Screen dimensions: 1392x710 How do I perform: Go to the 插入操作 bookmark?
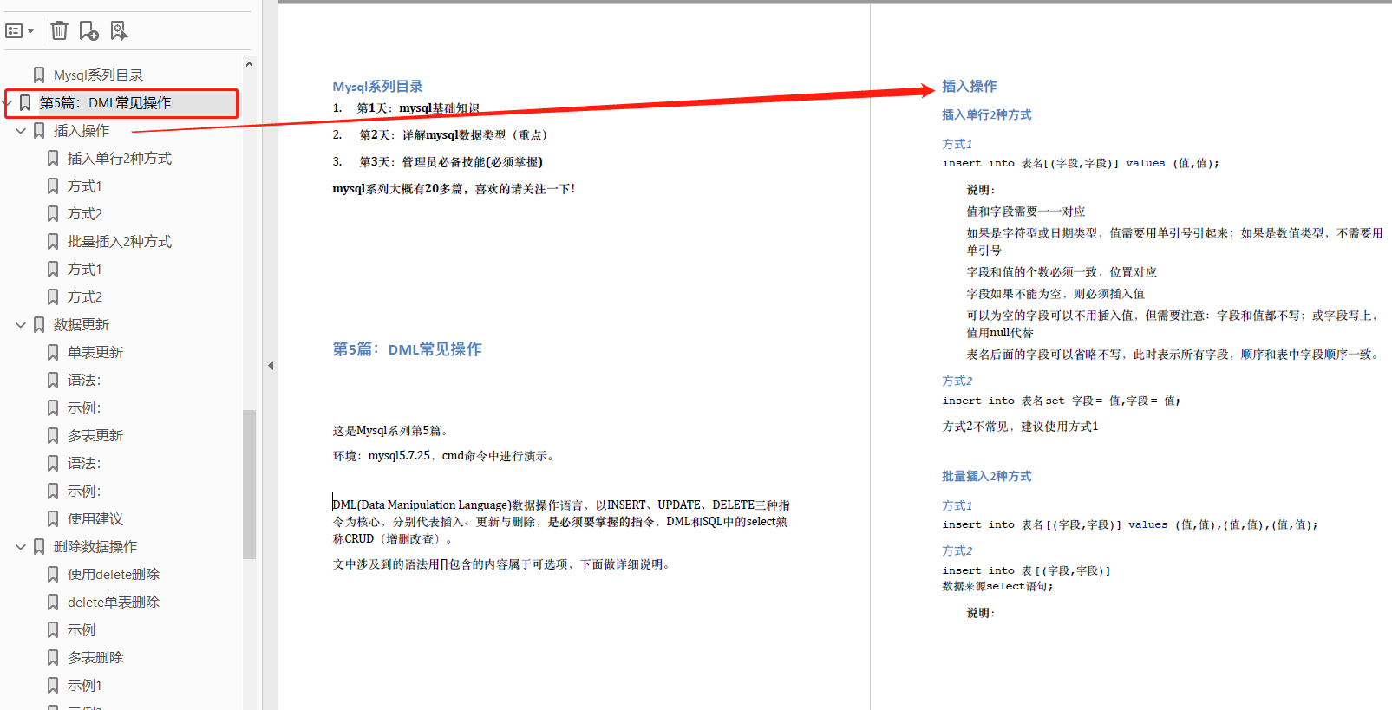coord(82,131)
